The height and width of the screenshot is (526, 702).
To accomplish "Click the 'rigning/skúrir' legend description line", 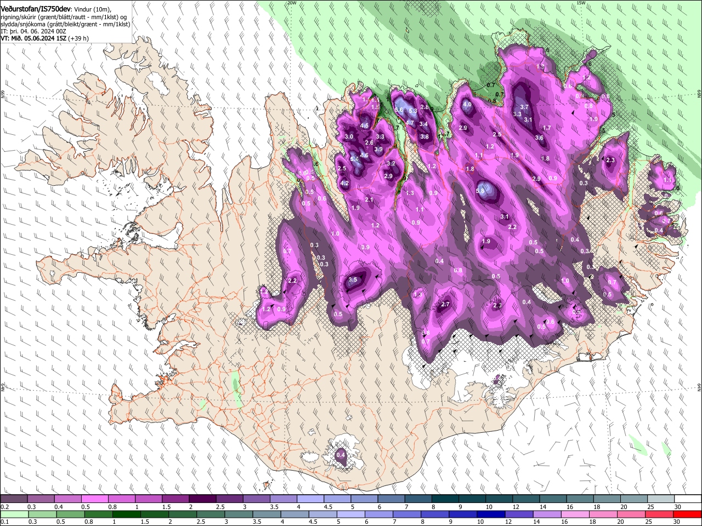I will coord(64,17).
